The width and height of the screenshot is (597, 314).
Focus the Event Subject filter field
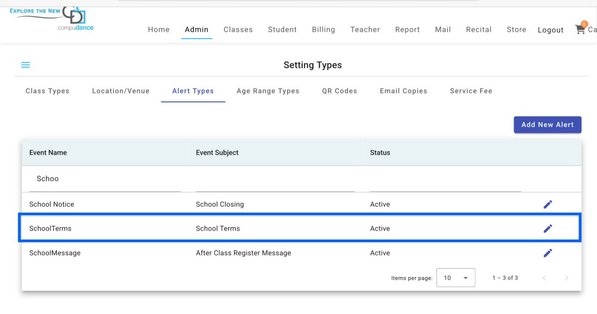[x=275, y=179]
